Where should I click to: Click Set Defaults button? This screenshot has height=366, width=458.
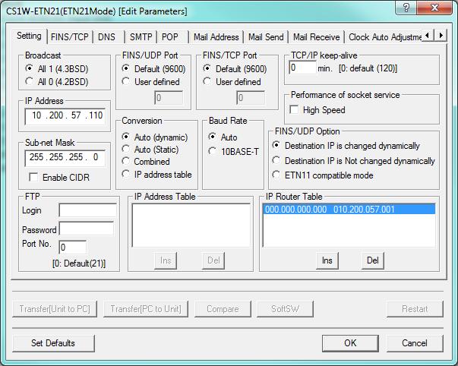coord(53,343)
